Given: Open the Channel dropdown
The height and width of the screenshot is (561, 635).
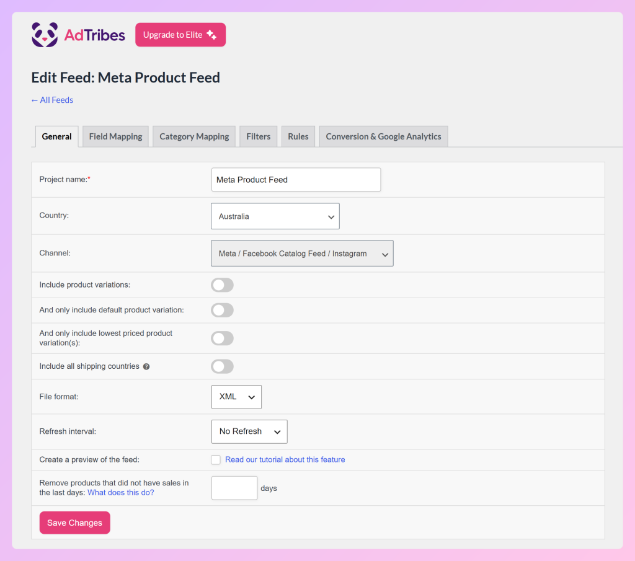Looking at the screenshot, I should (302, 254).
